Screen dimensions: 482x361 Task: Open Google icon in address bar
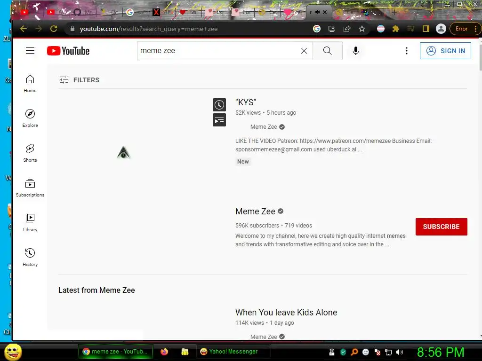(x=317, y=29)
